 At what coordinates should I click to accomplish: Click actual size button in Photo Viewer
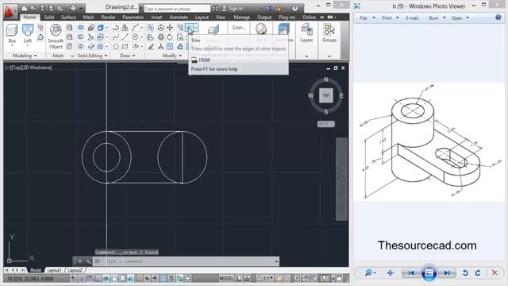point(391,272)
